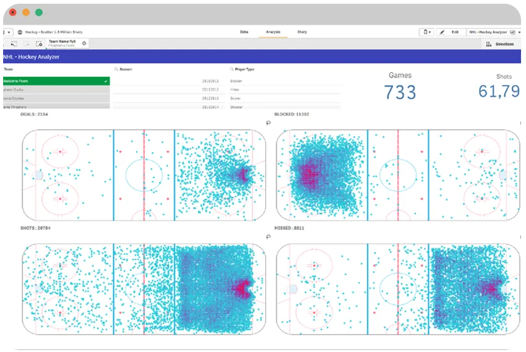The image size is (526, 352).
Task: Open the bookmarks dropdown
Action: click(x=426, y=32)
